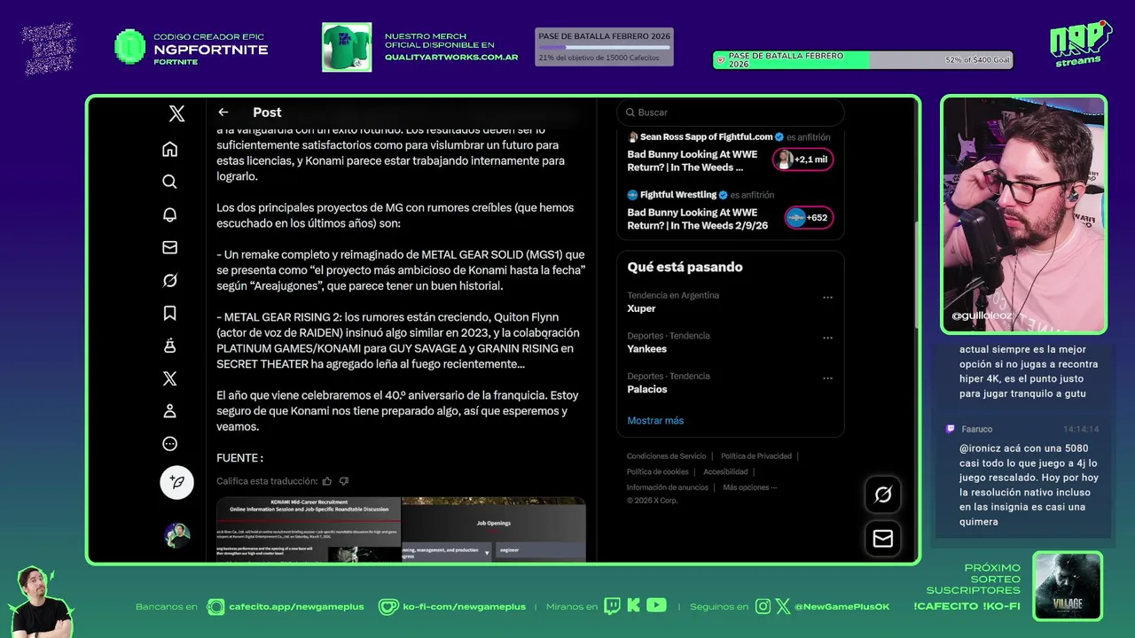Open More options circle icon in sidebar
This screenshot has width=1135, height=638.
tap(169, 444)
